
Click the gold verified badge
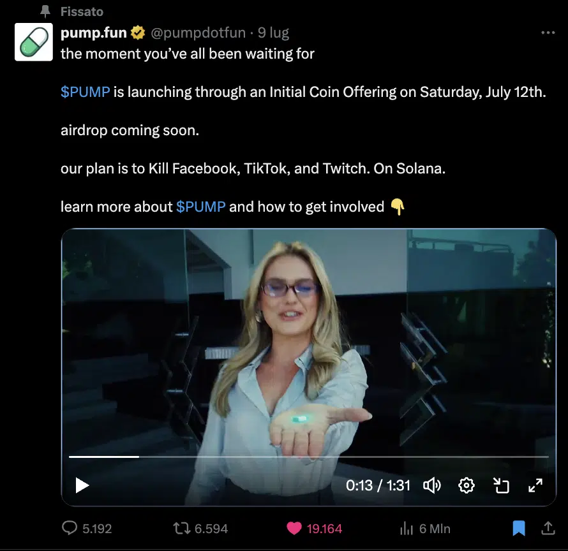point(138,33)
